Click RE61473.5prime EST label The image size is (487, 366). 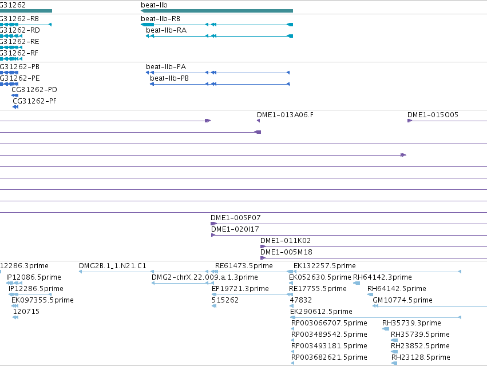coord(244,266)
